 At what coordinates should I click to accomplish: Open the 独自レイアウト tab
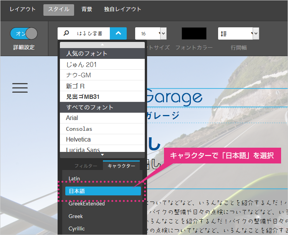122,9
